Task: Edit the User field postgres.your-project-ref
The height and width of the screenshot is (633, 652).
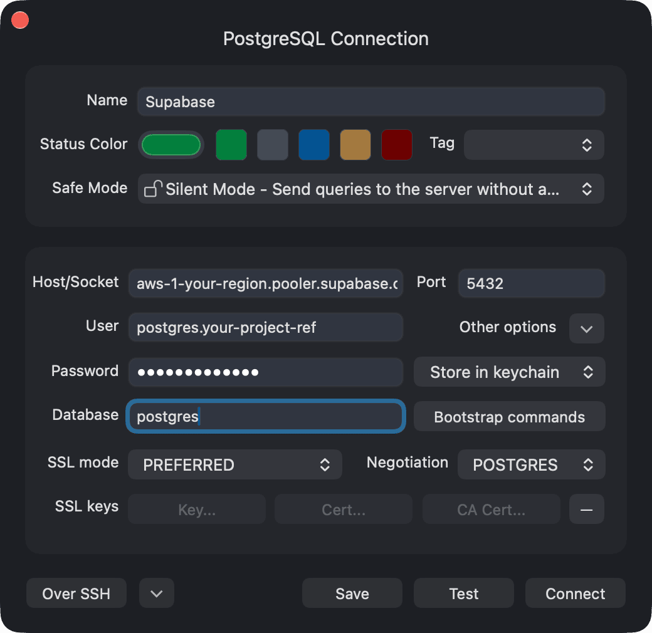Action: (265, 328)
